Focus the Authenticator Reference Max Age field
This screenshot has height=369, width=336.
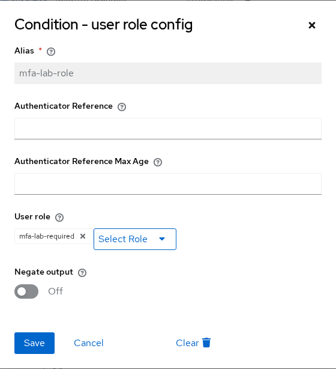pos(168,184)
